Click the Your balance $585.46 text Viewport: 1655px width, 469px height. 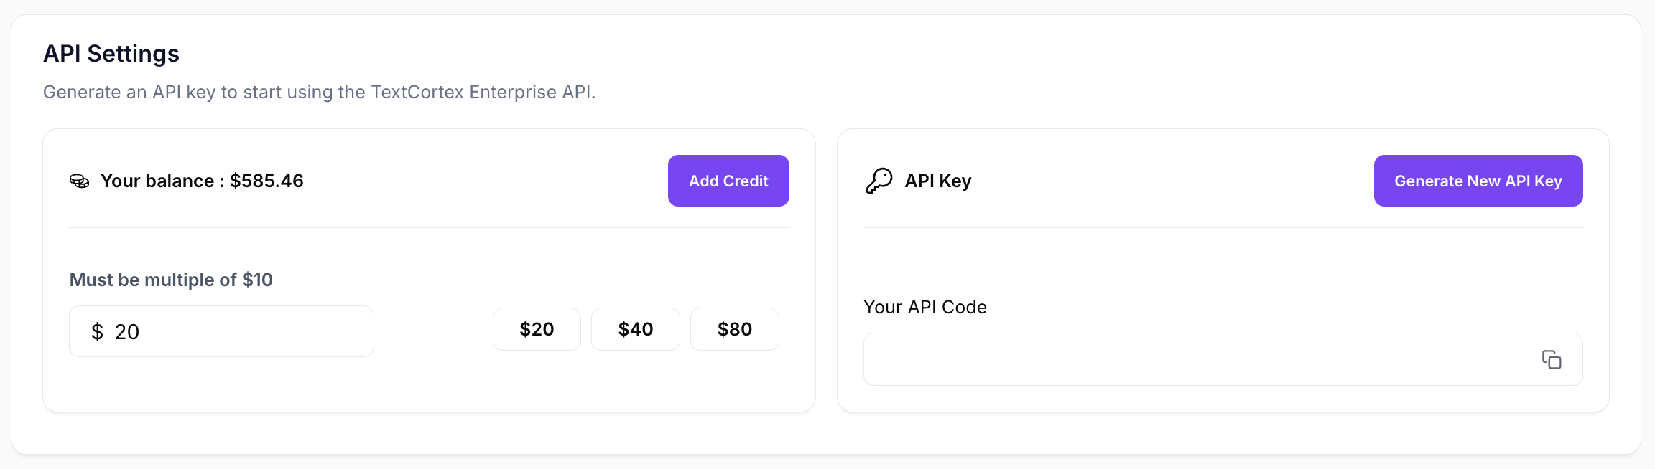[x=202, y=181]
